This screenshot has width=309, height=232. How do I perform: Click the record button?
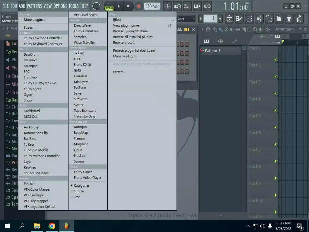coord(139,6)
